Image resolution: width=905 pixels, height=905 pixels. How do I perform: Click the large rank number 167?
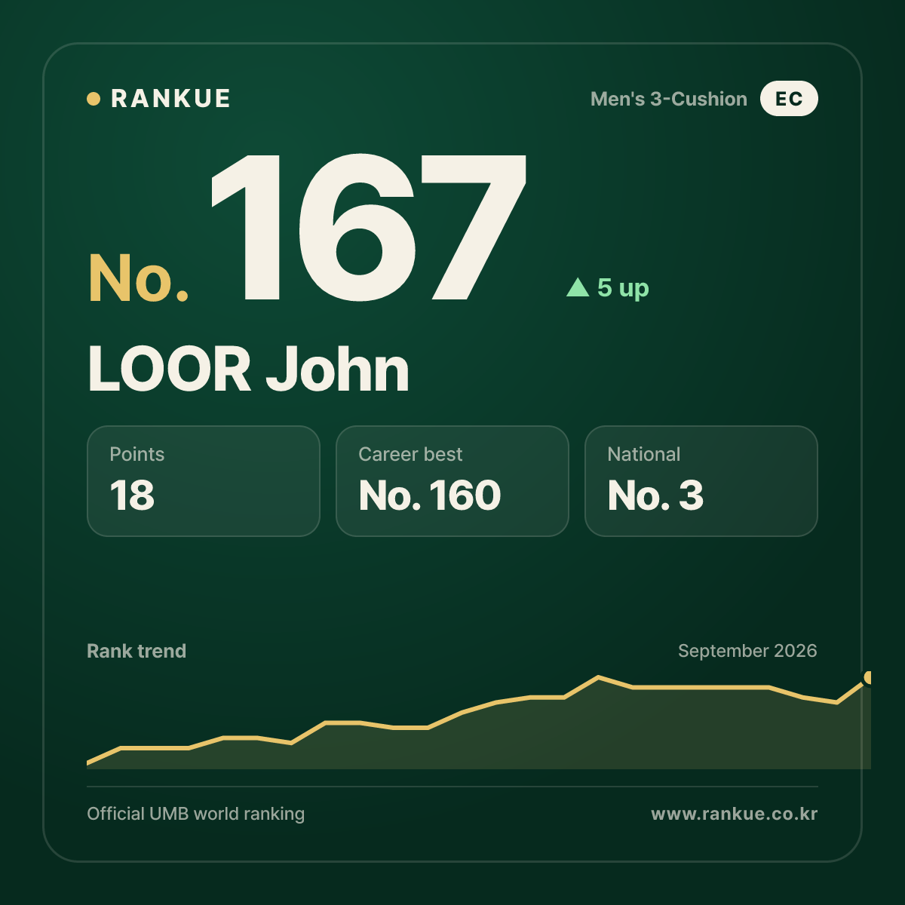point(368,227)
